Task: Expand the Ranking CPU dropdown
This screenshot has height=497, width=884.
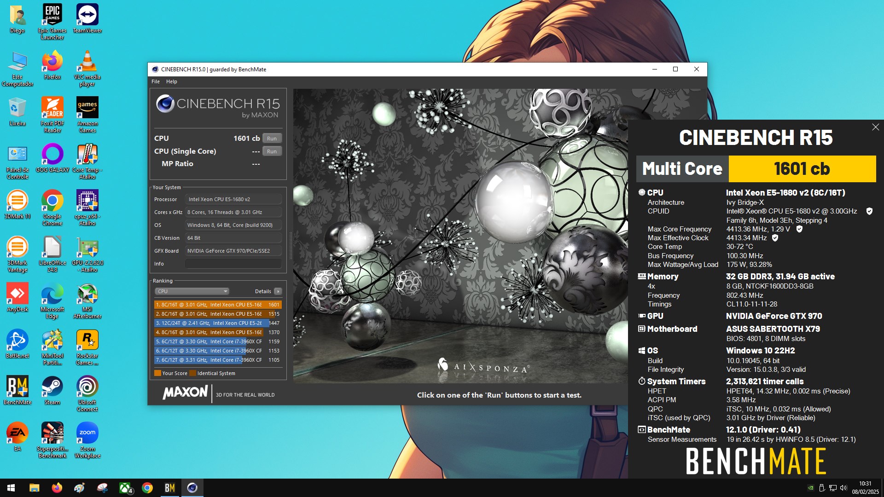Action: point(192,291)
